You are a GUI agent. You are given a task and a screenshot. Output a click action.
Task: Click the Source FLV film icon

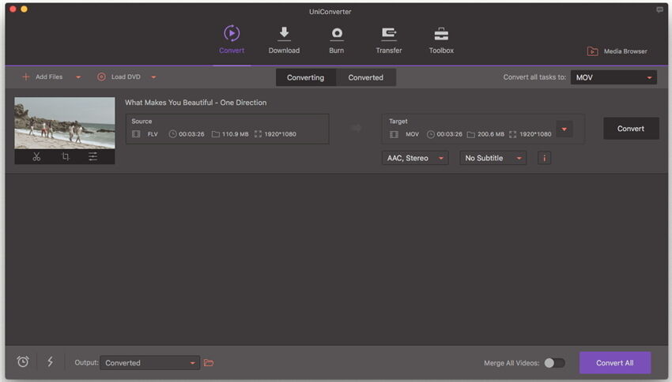pyautogui.click(x=136, y=134)
